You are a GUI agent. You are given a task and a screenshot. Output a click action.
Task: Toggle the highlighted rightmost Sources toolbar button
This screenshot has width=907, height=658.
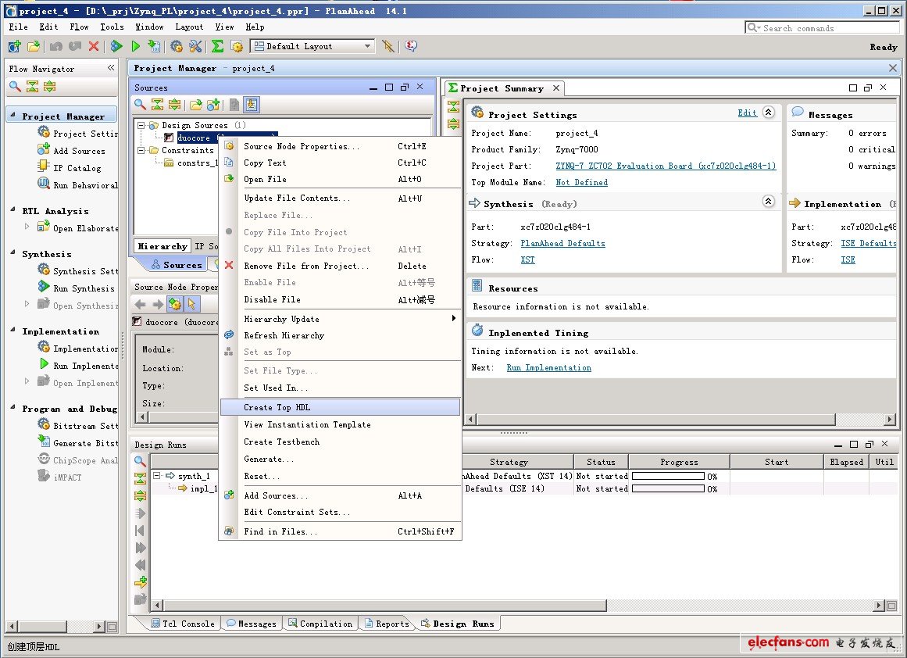tap(251, 105)
